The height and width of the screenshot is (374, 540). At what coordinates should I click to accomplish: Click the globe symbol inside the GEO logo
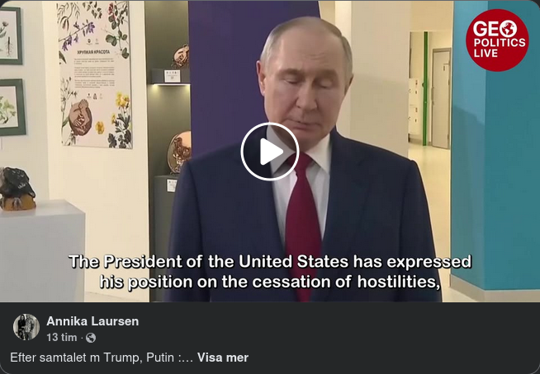coord(509,29)
